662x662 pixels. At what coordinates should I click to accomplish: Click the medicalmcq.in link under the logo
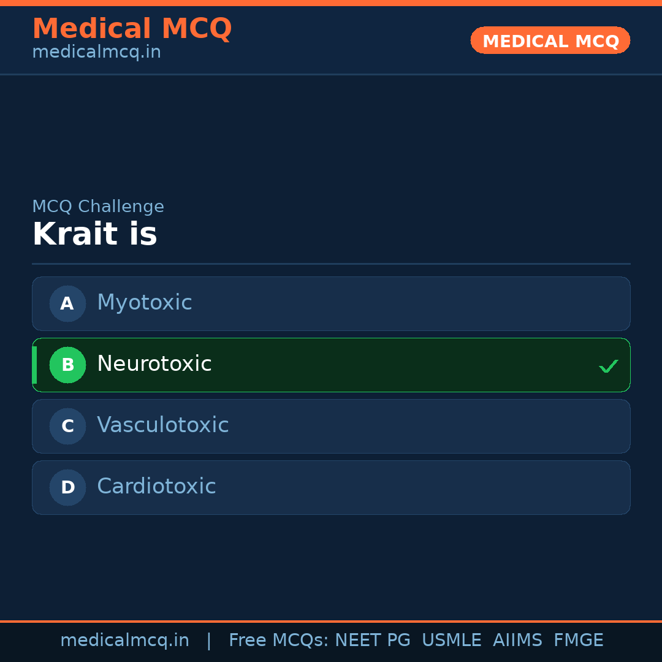pos(96,51)
